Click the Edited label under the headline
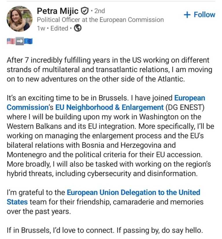The width and height of the screenshot is (222, 239). pyautogui.click(x=60, y=28)
